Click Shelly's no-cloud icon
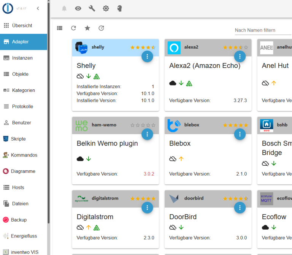 tap(80, 76)
